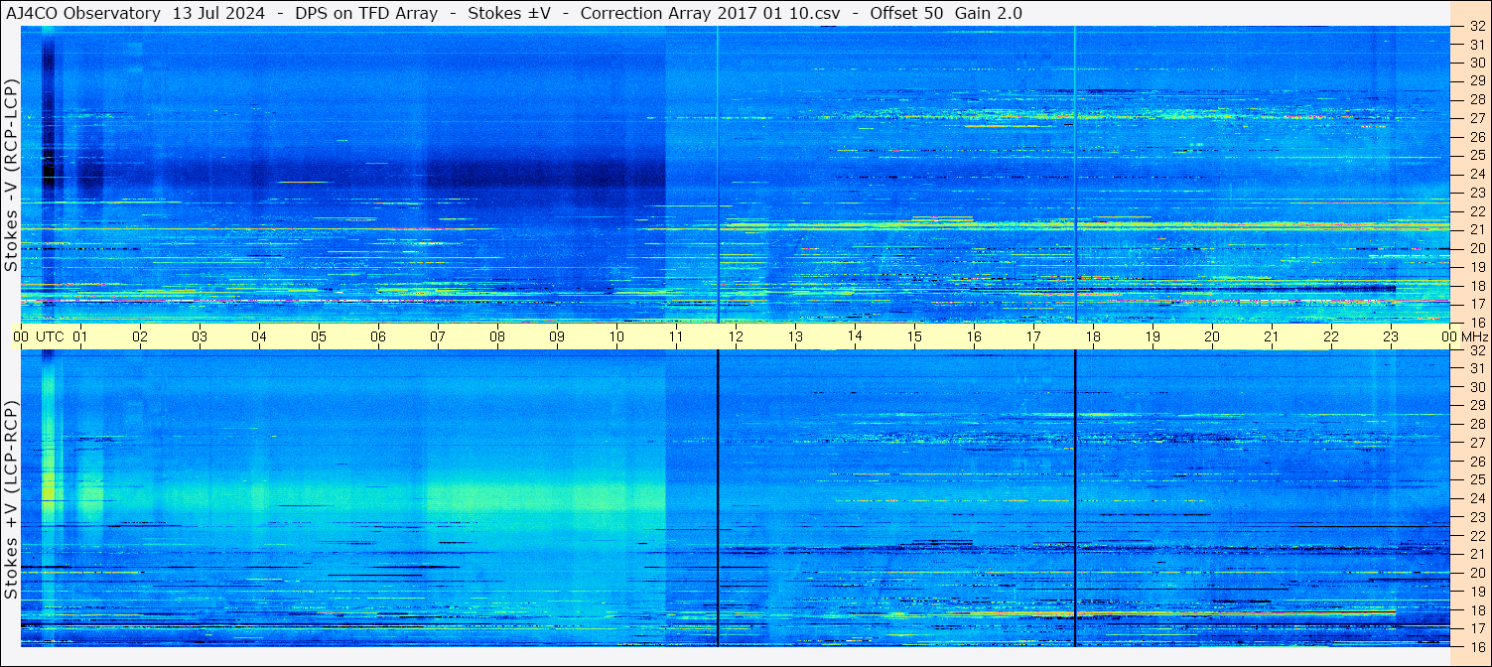Click hour mark '19' on time axis
The height and width of the screenshot is (667, 1492).
tap(1153, 336)
